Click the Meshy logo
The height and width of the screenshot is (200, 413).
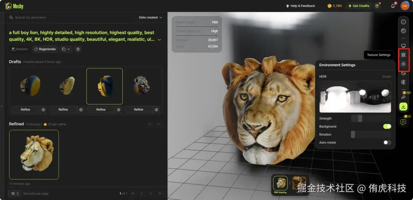pos(14,6)
